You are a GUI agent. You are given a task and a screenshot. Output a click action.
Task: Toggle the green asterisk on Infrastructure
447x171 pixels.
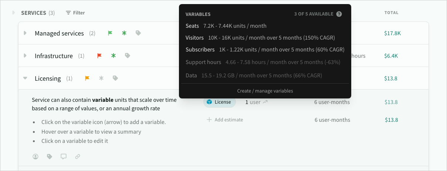click(114, 56)
